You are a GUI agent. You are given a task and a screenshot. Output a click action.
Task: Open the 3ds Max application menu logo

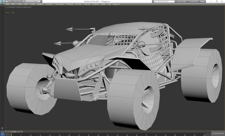pos(2,2)
